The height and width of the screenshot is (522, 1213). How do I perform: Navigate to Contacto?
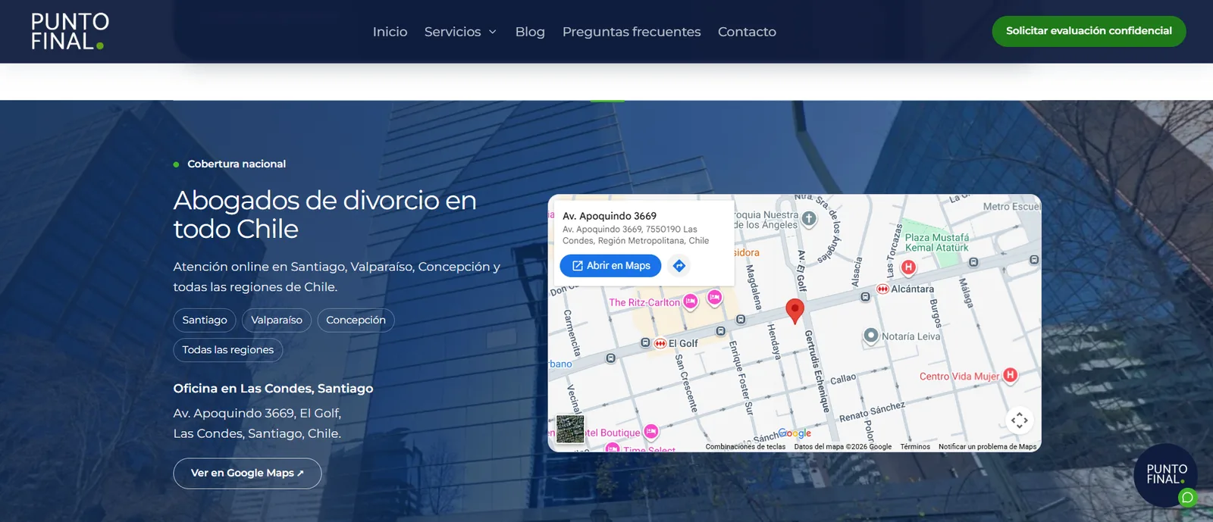click(747, 32)
